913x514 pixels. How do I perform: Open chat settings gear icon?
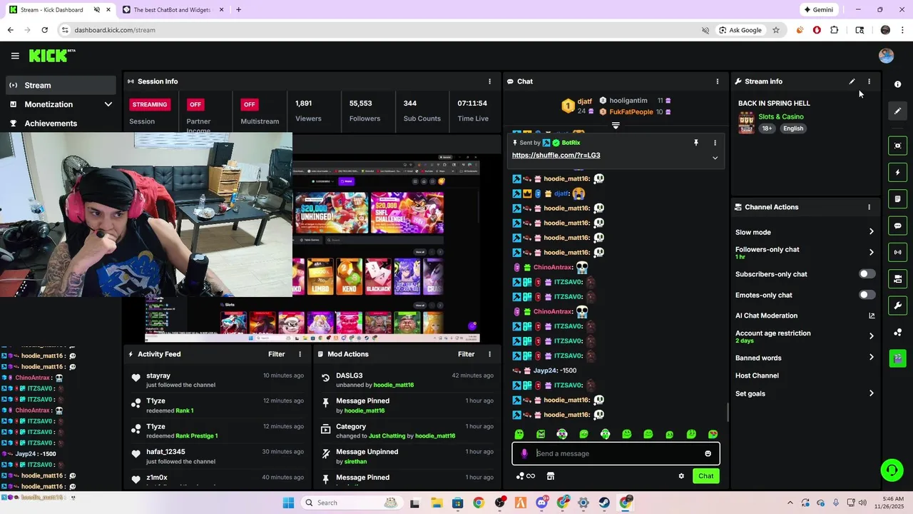[681, 476]
